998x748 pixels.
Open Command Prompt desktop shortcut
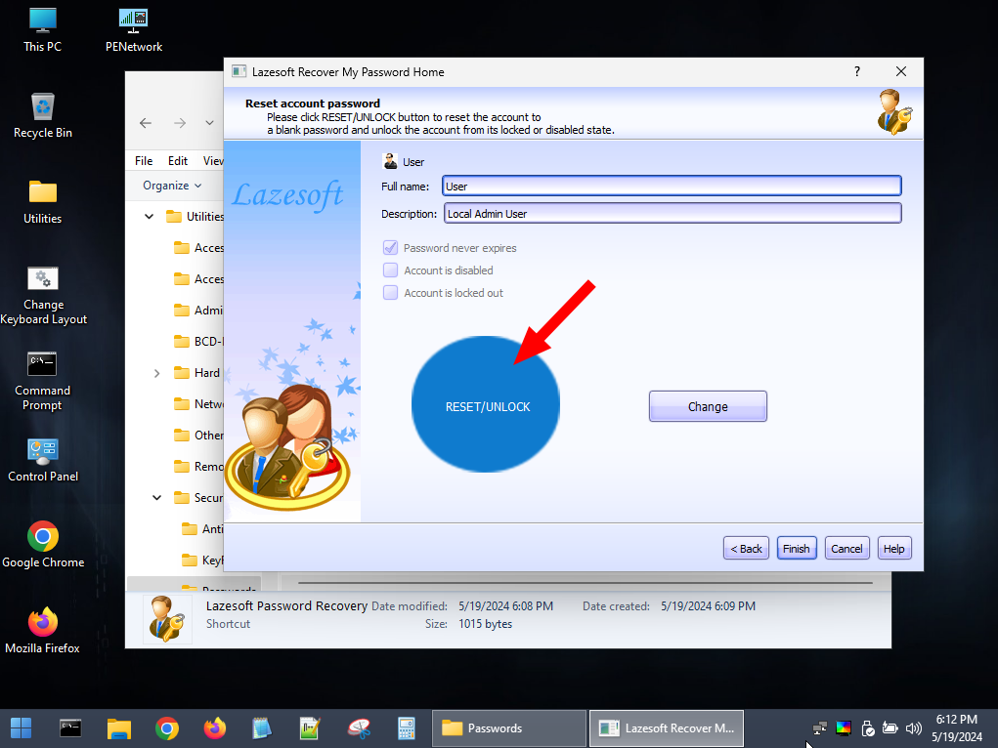43,381
